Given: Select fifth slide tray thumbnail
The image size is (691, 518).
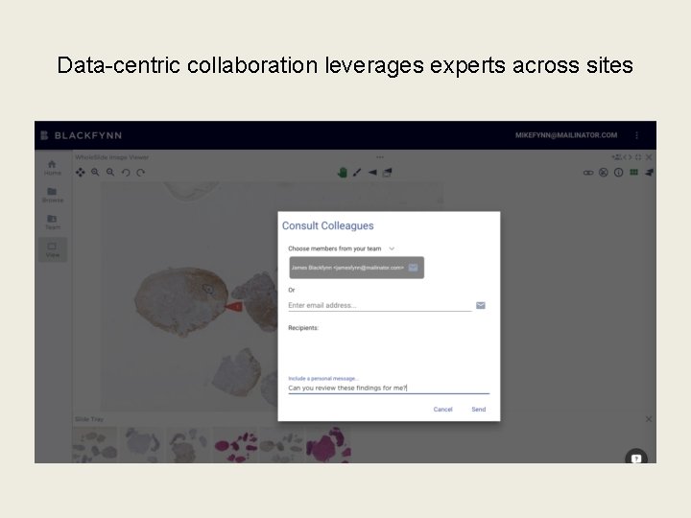Looking at the screenshot, I should (x=281, y=445).
